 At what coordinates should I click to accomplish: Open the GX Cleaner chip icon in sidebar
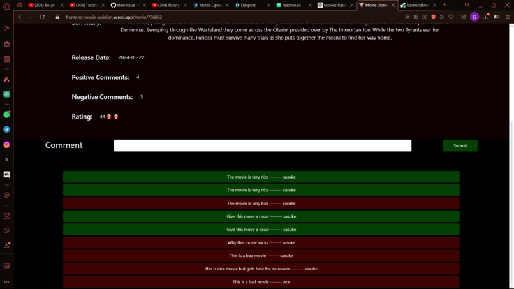(x=6, y=59)
